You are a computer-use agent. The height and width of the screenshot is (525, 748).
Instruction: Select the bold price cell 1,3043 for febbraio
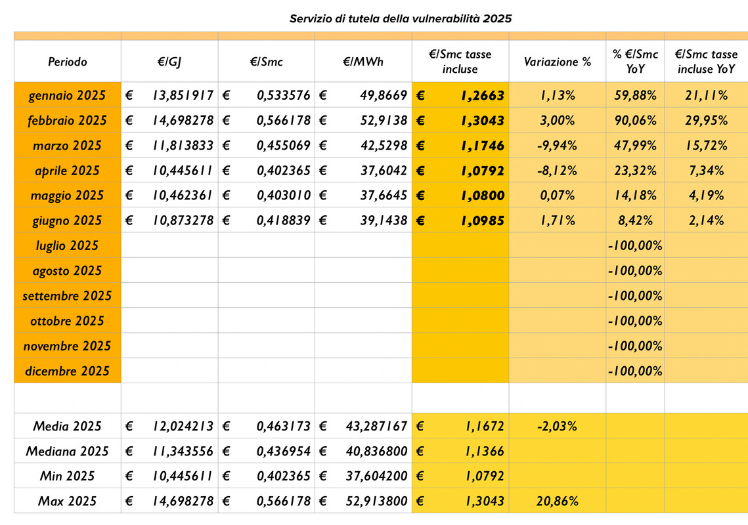460,120
